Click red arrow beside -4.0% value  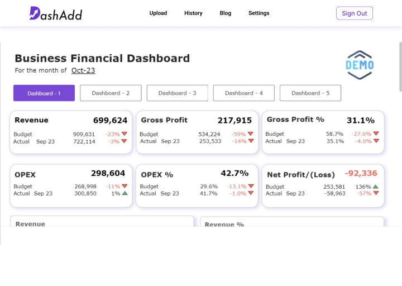(x=376, y=141)
